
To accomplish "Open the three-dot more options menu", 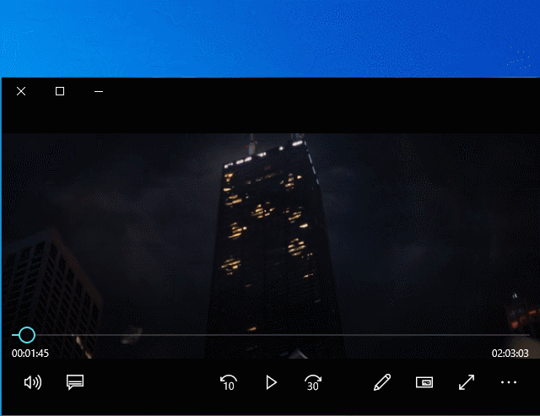I will [509, 382].
